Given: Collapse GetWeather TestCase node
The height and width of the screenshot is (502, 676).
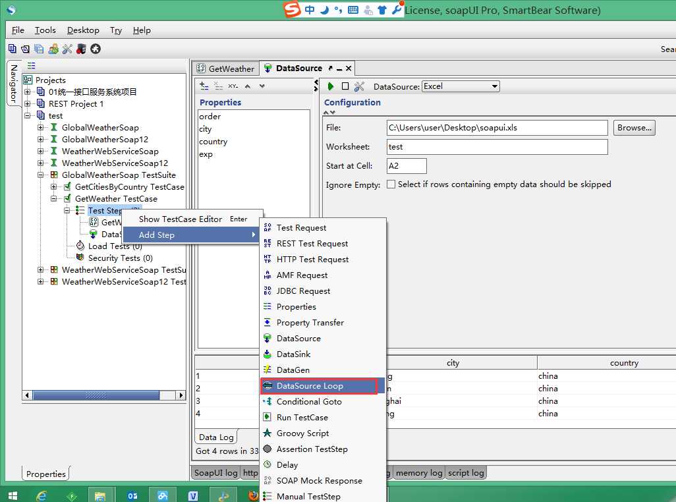Looking at the screenshot, I should pos(54,199).
